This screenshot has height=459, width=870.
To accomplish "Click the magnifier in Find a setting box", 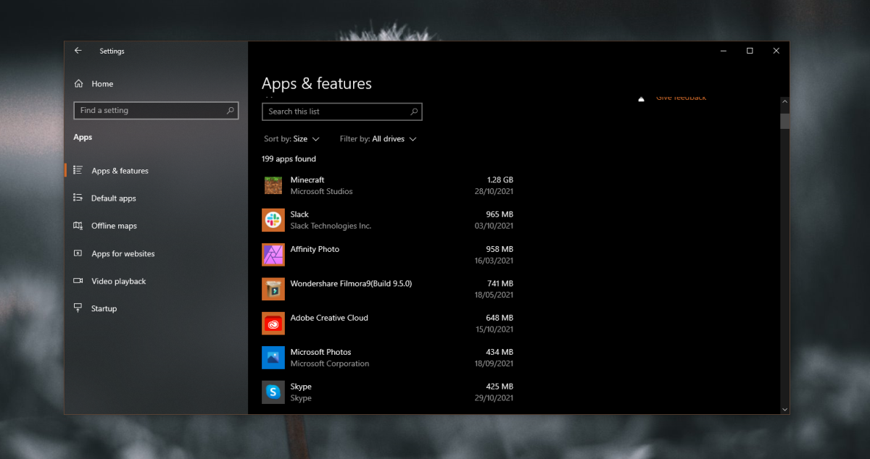I will 231,111.
